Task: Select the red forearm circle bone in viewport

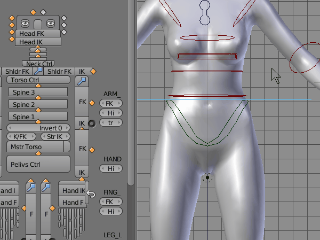Action: coord(305,58)
